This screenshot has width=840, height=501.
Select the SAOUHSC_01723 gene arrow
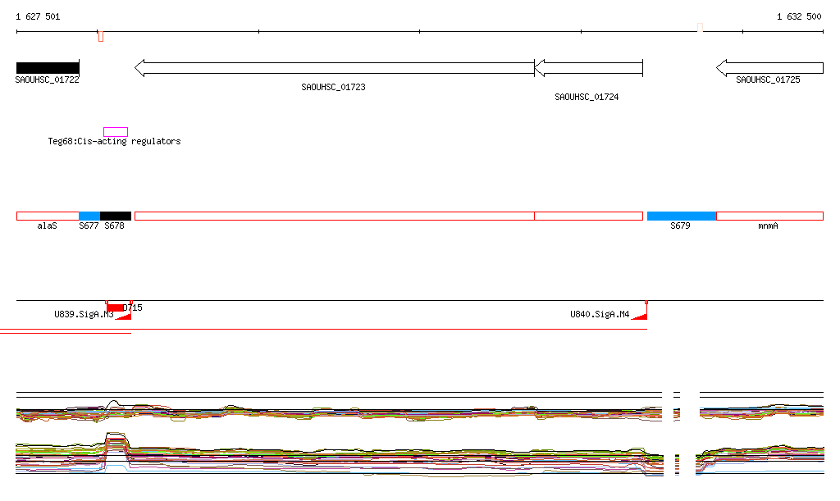[x=335, y=68]
